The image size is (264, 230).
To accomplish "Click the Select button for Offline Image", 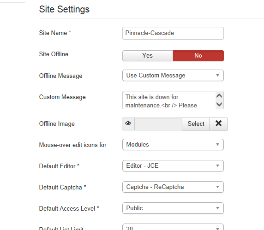I will 196,124.
